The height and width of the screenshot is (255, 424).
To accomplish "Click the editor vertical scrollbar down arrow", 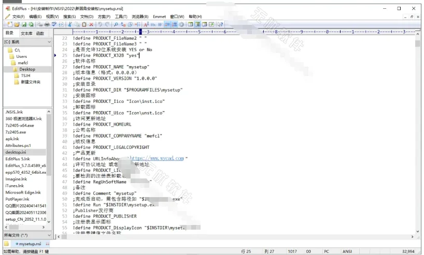I will (418, 232).
